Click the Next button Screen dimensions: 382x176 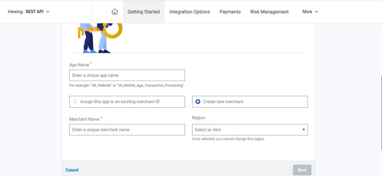click(x=302, y=170)
